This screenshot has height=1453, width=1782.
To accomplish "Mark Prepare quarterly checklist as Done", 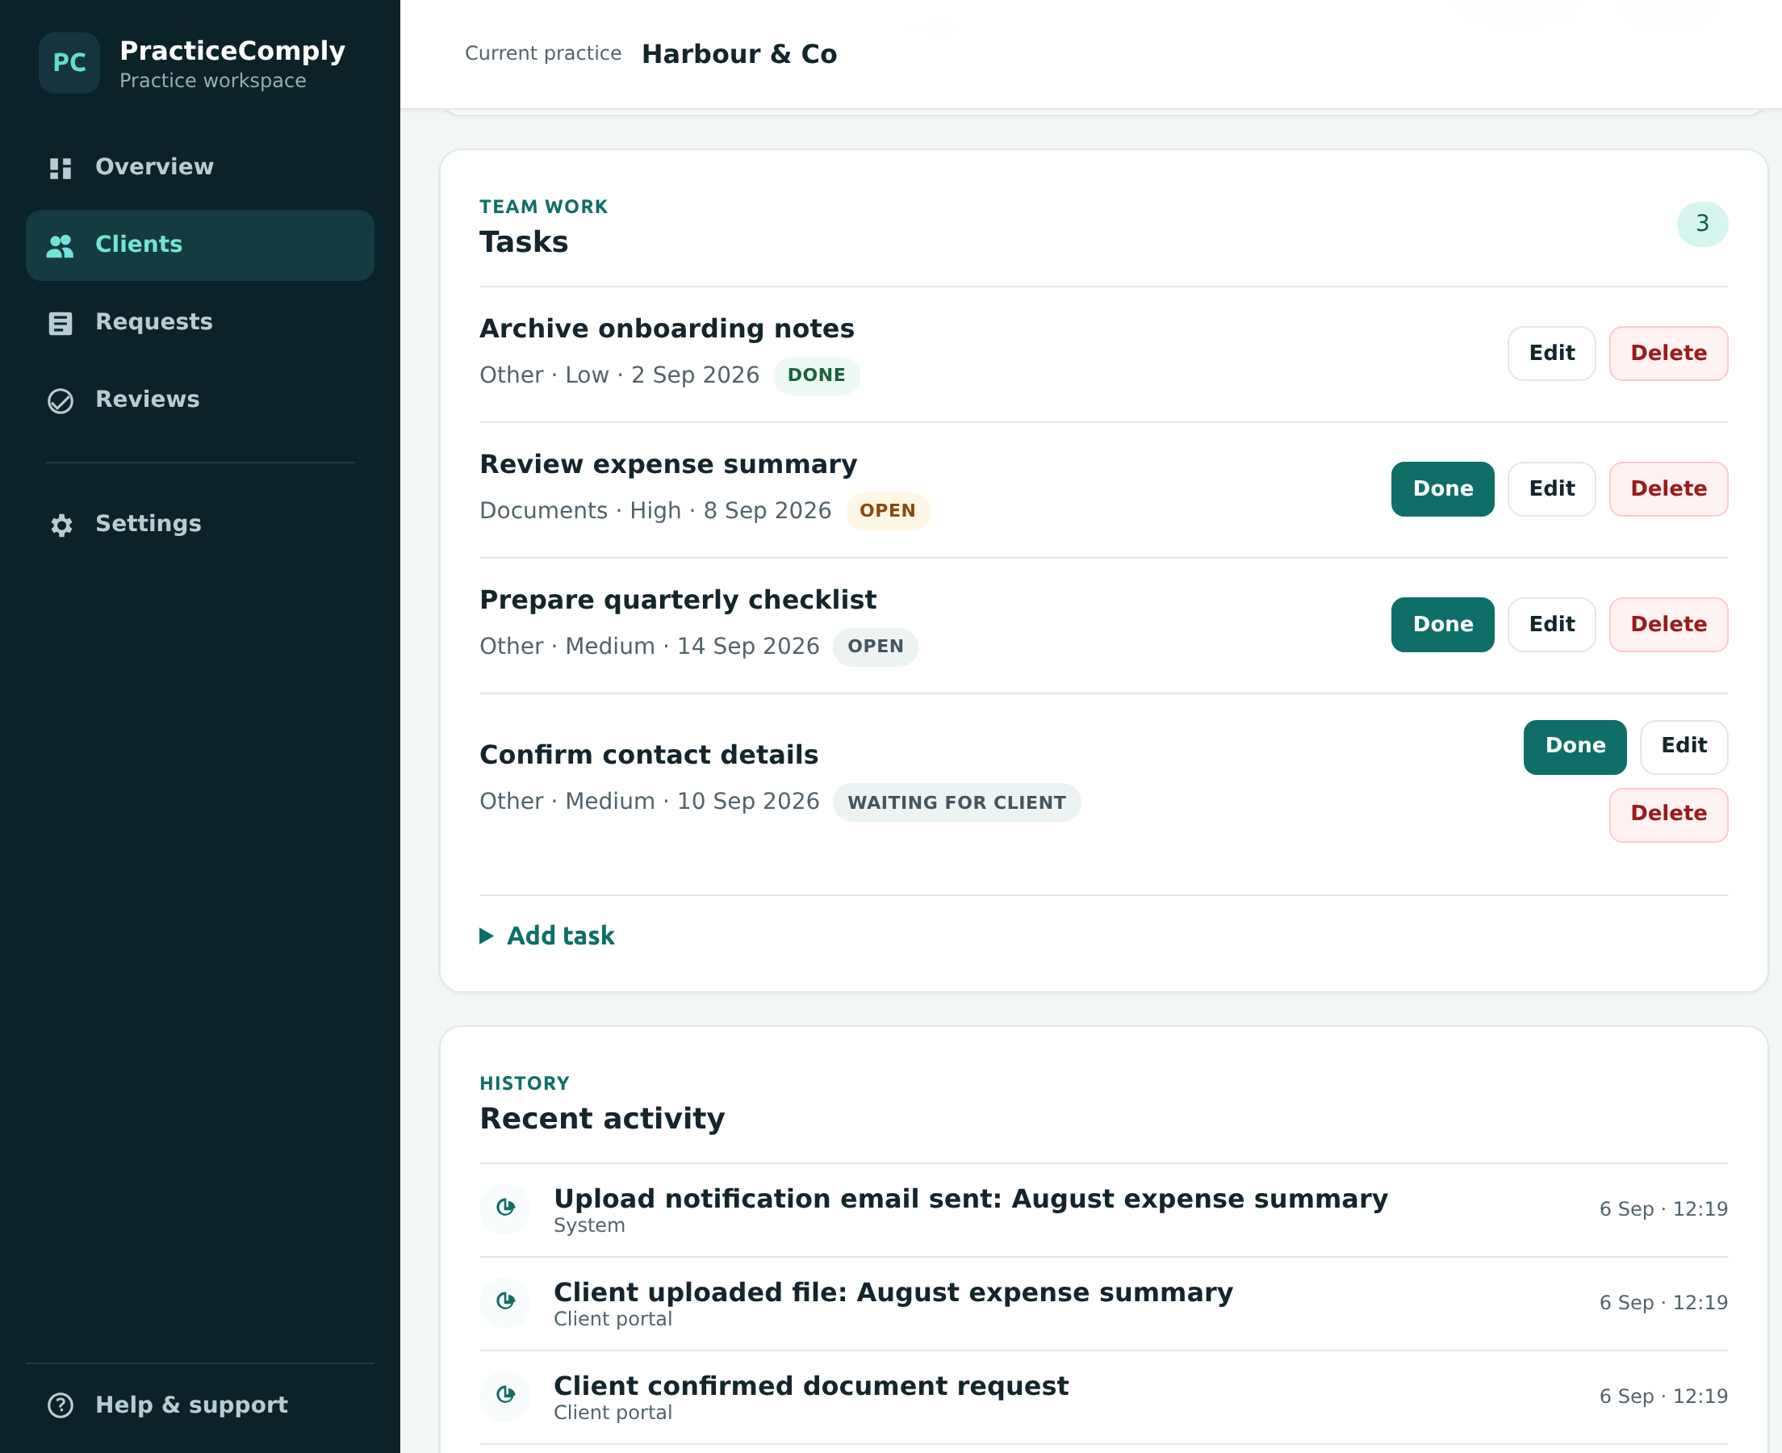I will [1443, 625].
